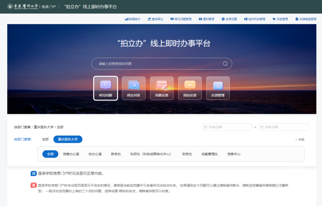Filter by 教务处 department
This screenshot has height=206, width=322.
116,154
